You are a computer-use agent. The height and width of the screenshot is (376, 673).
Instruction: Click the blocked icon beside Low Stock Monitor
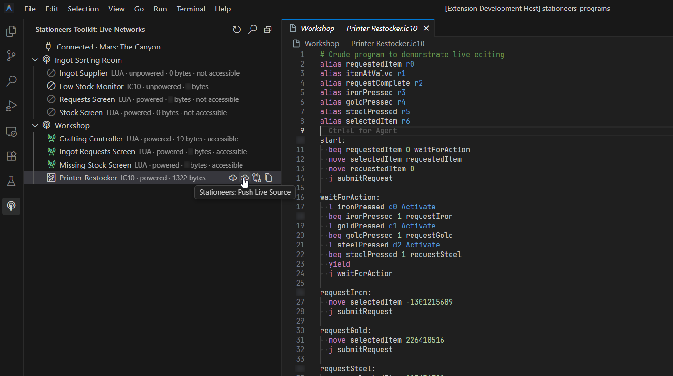(x=51, y=86)
